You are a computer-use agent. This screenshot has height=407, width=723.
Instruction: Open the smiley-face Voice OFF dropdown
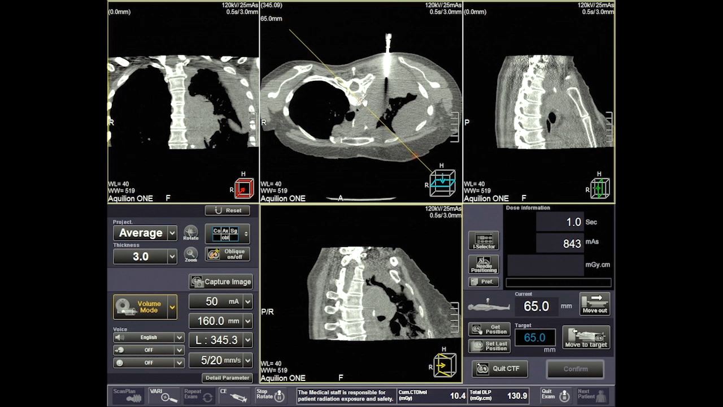pyautogui.click(x=179, y=363)
